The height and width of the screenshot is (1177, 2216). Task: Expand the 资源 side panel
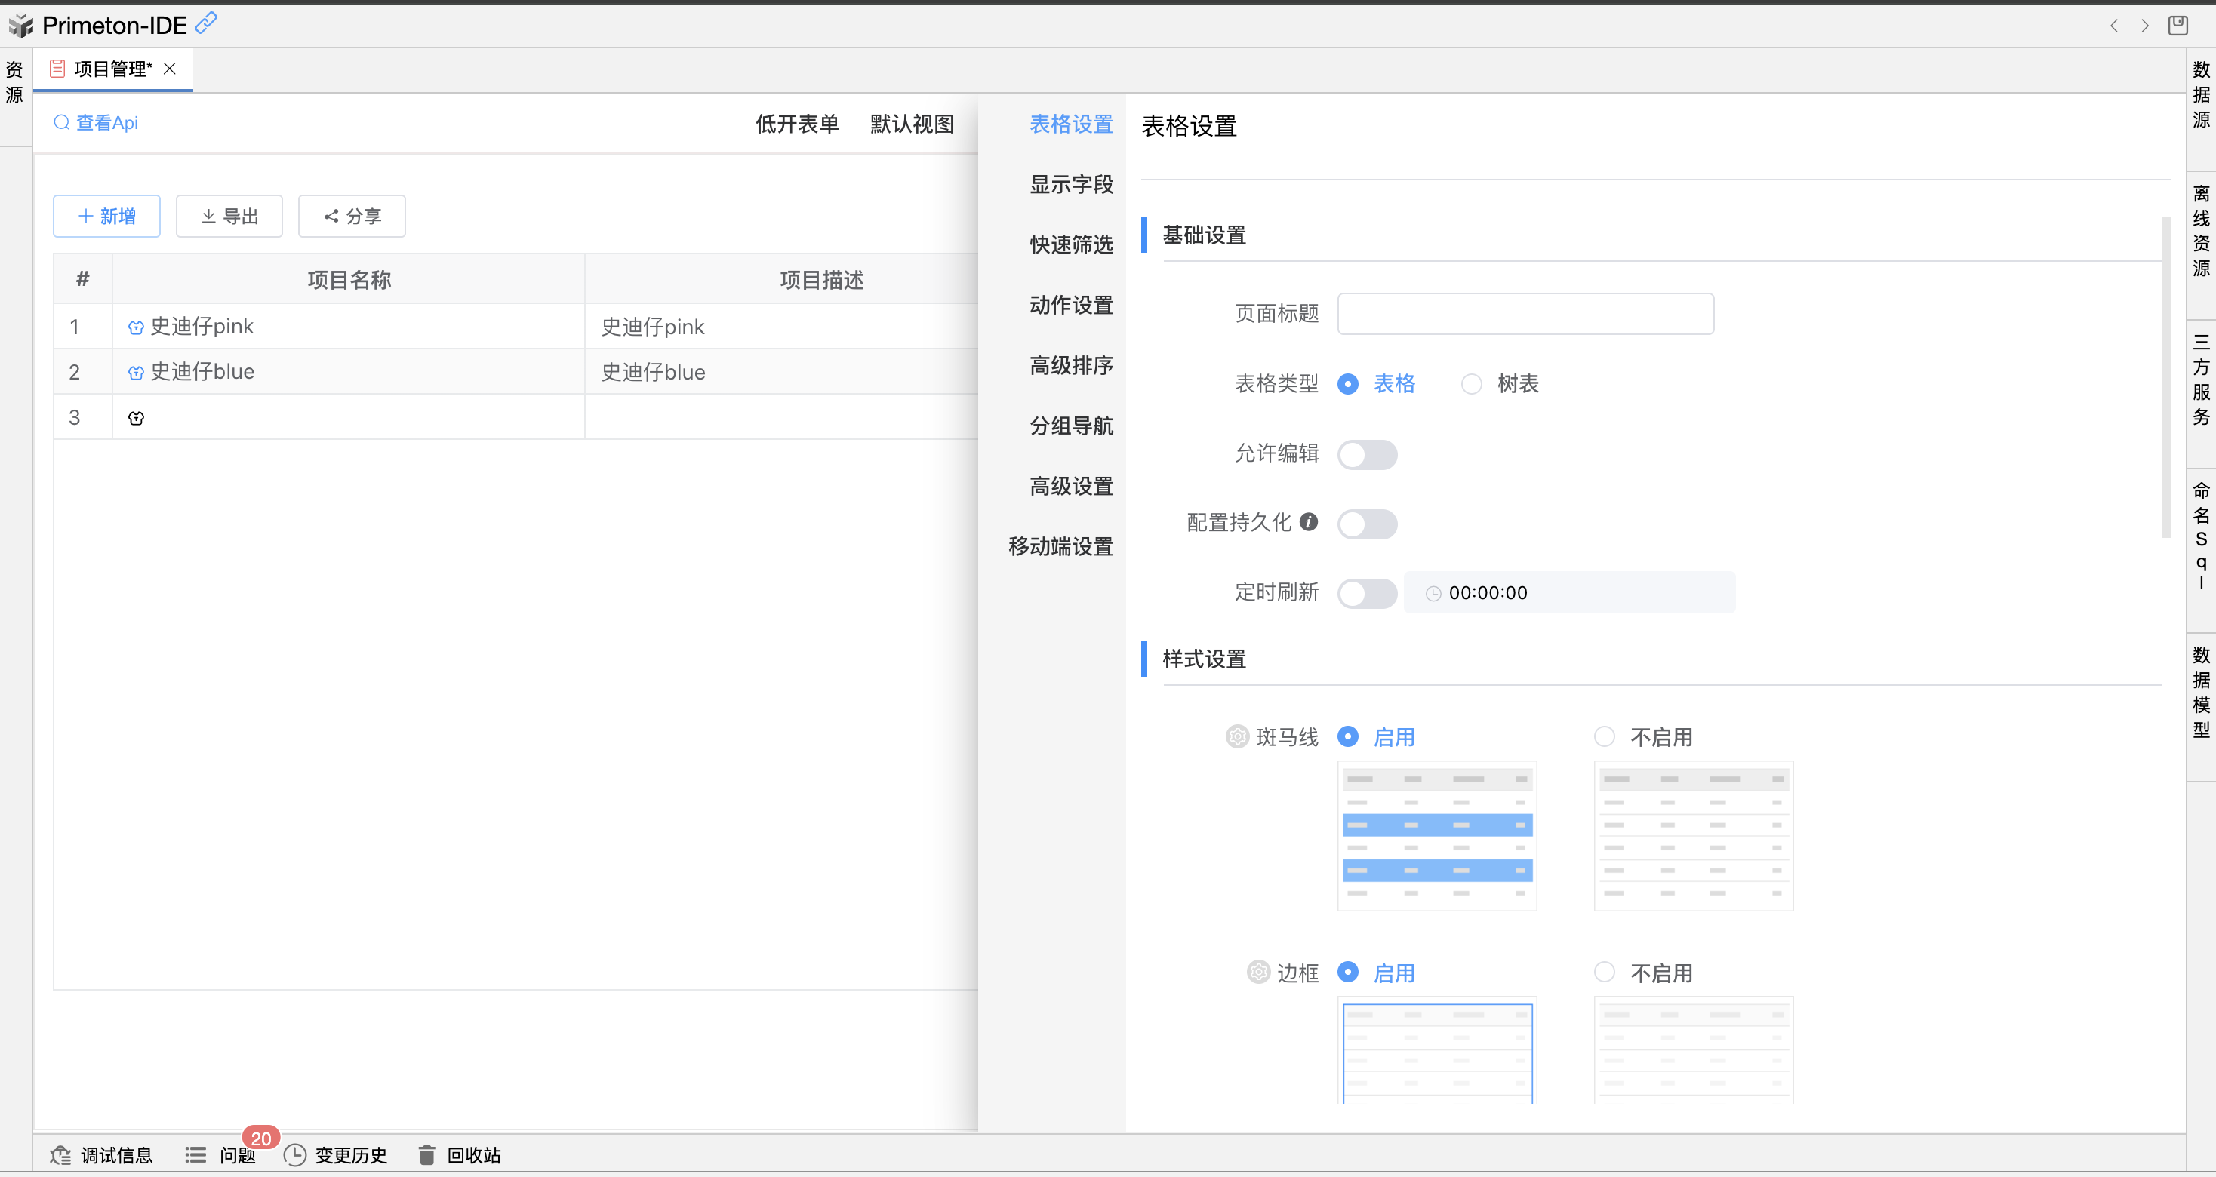14,81
